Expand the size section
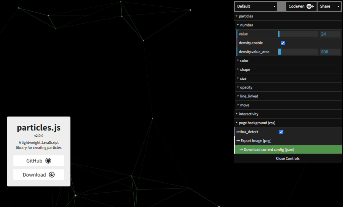343x207 pixels. click(x=289, y=78)
